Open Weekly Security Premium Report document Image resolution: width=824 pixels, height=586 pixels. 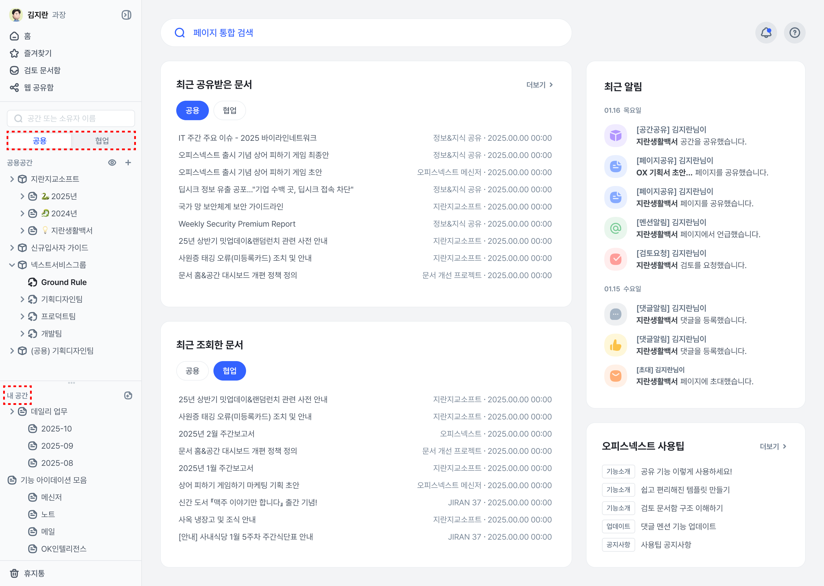[237, 224]
